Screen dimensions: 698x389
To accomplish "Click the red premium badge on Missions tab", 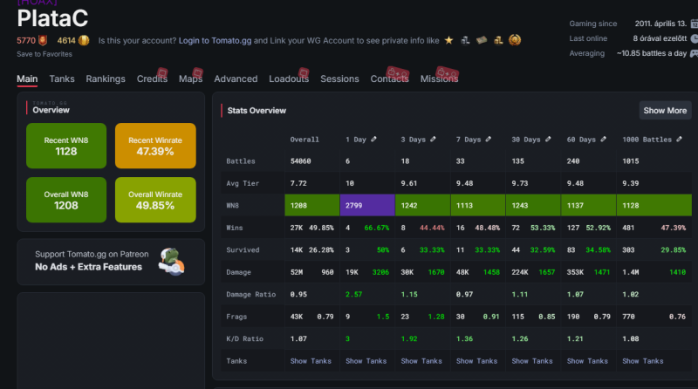I will pyautogui.click(x=448, y=72).
